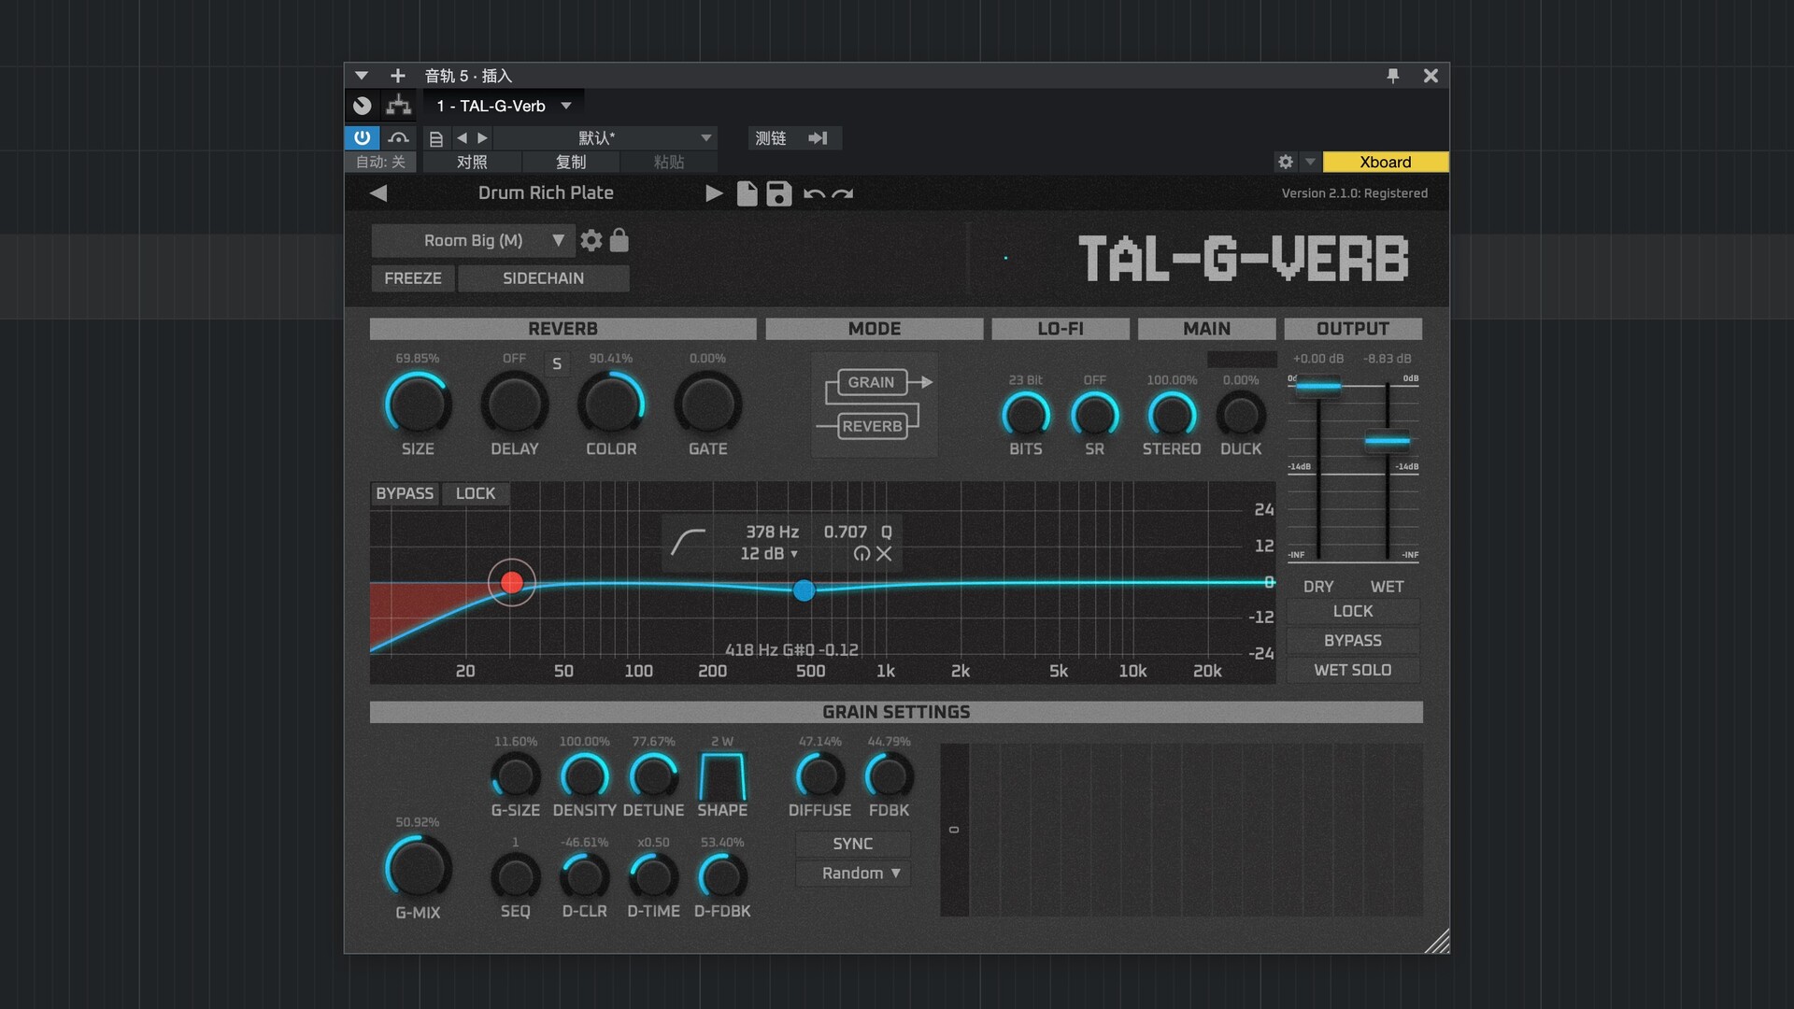Enable the S solo button near DELAY knob
1794x1009 pixels.
(557, 363)
